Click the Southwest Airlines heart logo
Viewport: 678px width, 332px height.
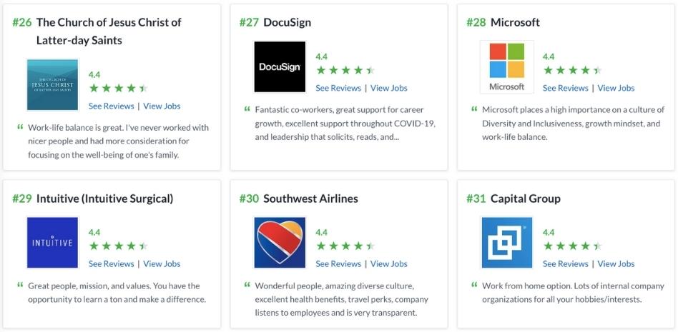280,243
